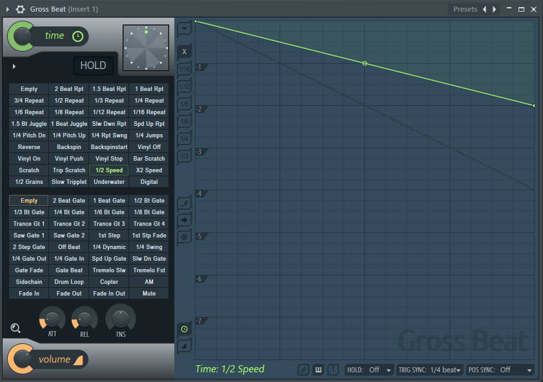Select the 1/2 Speed time preset
This screenshot has width=543, height=382.
[x=109, y=170]
